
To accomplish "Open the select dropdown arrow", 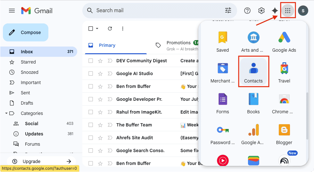I will click(97, 29).
